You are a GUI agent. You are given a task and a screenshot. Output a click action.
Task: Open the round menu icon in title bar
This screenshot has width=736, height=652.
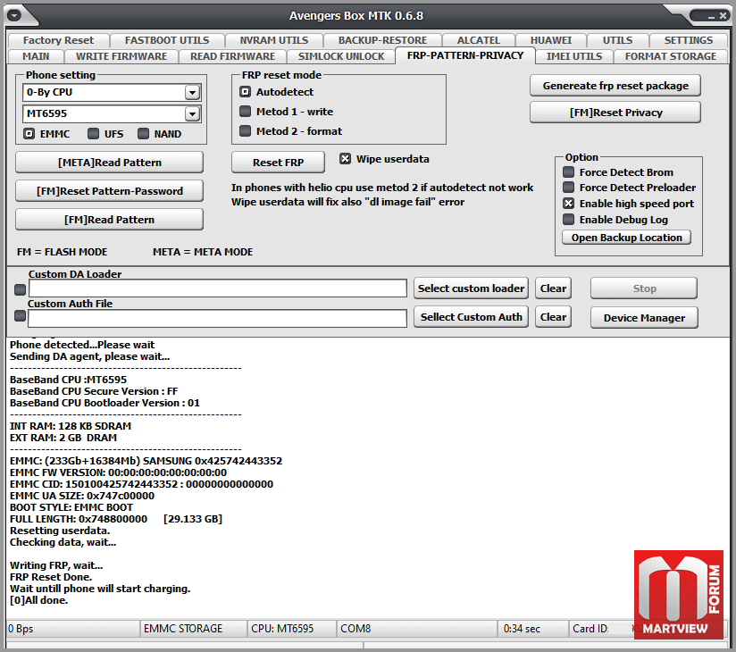[x=13, y=15]
